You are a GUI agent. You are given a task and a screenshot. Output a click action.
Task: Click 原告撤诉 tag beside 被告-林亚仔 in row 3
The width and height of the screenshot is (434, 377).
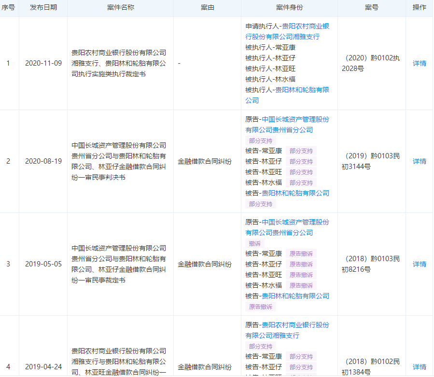[x=301, y=264]
